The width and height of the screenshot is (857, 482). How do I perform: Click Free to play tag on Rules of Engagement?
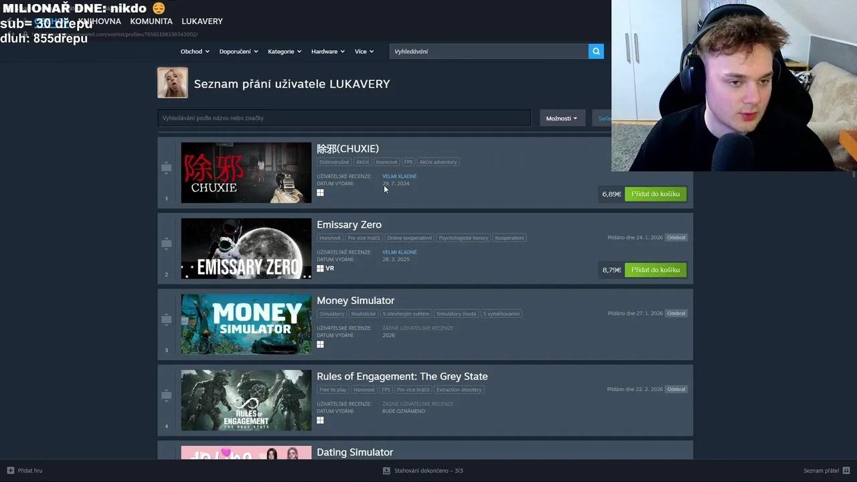[333, 390]
